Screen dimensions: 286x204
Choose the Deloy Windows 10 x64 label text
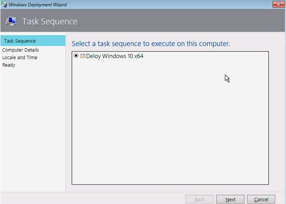115,56
